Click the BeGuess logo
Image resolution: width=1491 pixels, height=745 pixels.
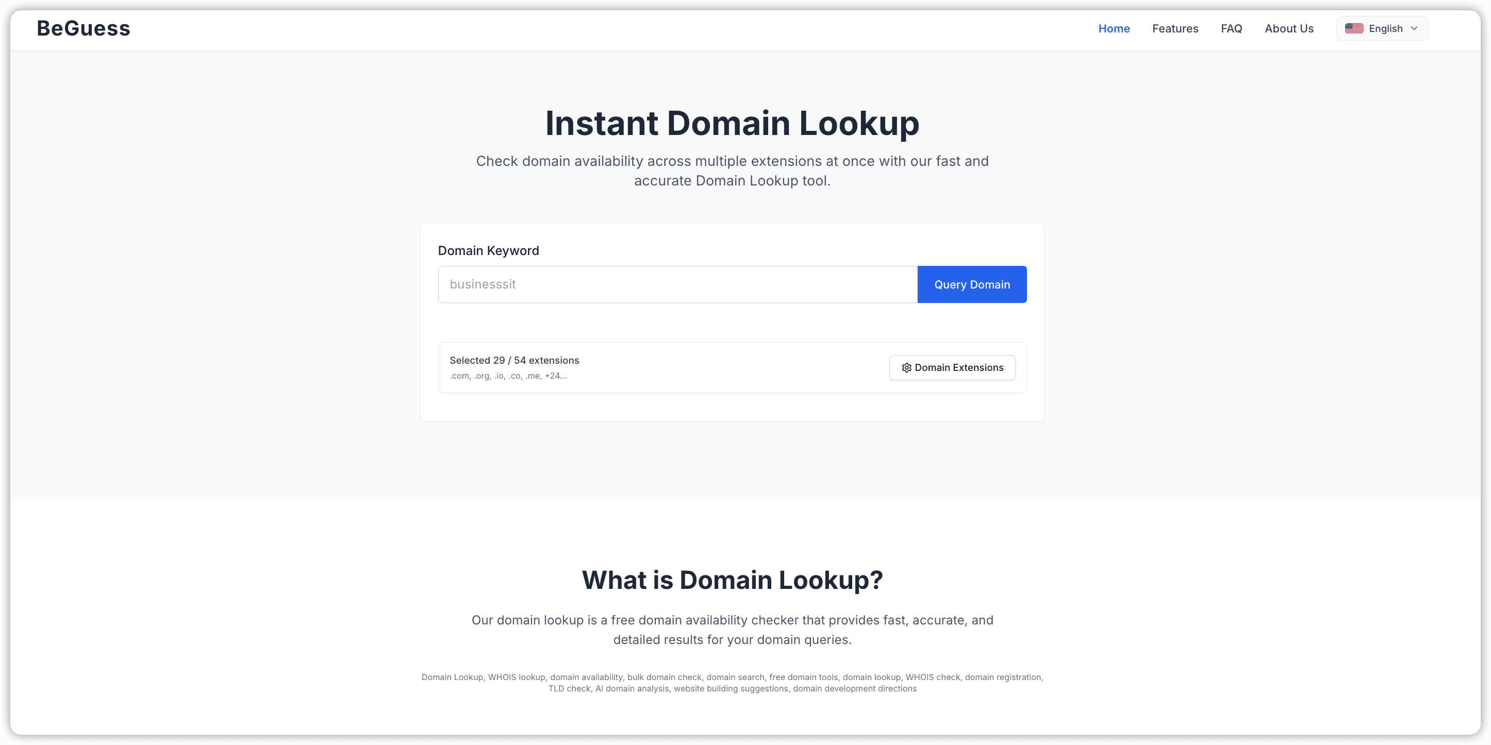[x=84, y=28]
